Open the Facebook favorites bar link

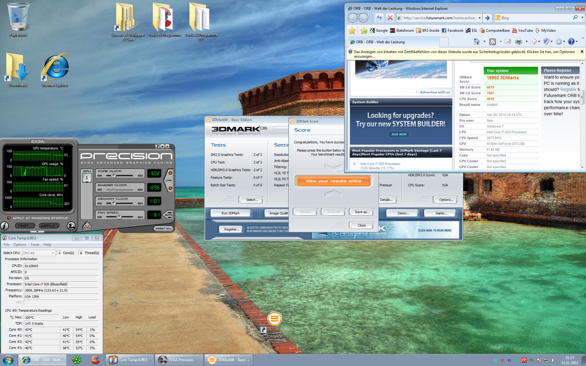point(453,31)
